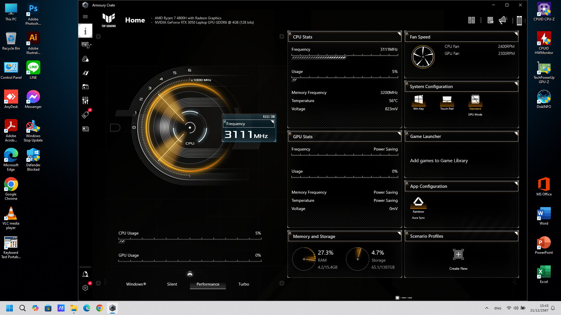Open the User Center icon in sidebar
This screenshot has width=561, height=315.
click(x=85, y=274)
